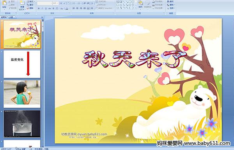Increase the font size with grow-font A
The height and width of the screenshot is (150, 234).
coord(61,3)
